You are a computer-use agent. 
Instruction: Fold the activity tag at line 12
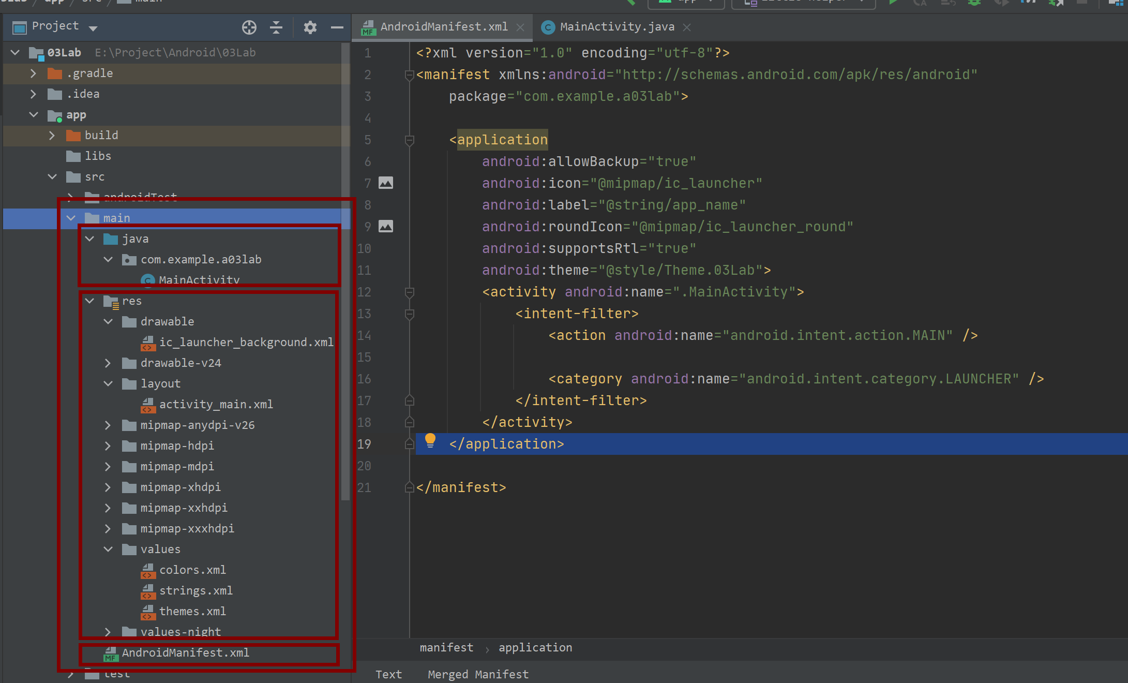(x=409, y=292)
